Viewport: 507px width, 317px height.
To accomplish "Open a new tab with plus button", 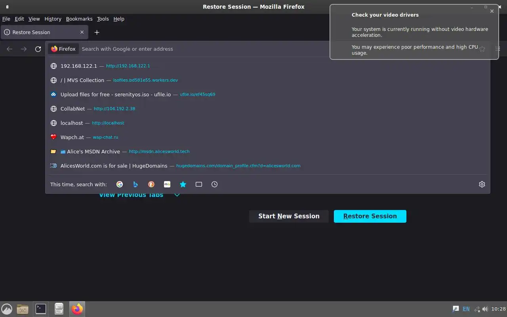I will coord(97,32).
